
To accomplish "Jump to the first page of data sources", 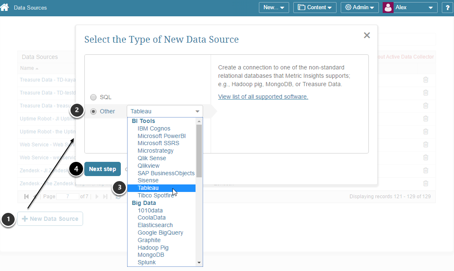I will click(x=26, y=196).
